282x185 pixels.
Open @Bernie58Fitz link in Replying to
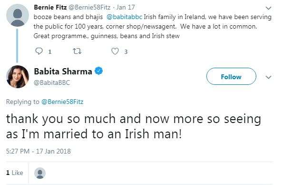point(62,102)
